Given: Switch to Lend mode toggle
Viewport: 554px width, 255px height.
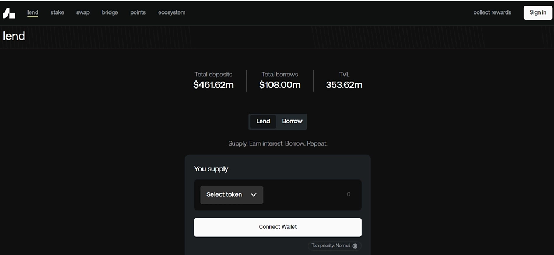Looking at the screenshot, I should click(x=263, y=121).
